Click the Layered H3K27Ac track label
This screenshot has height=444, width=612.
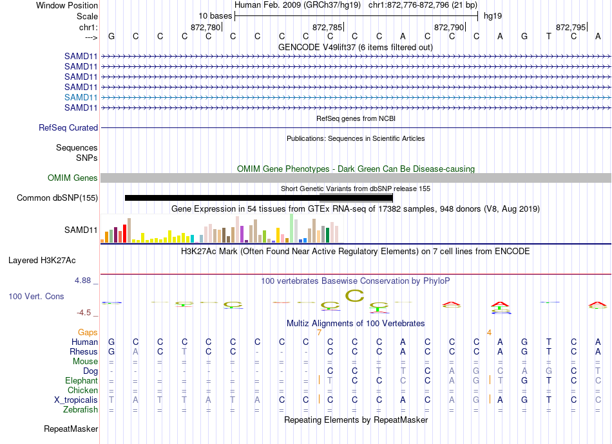(42, 261)
